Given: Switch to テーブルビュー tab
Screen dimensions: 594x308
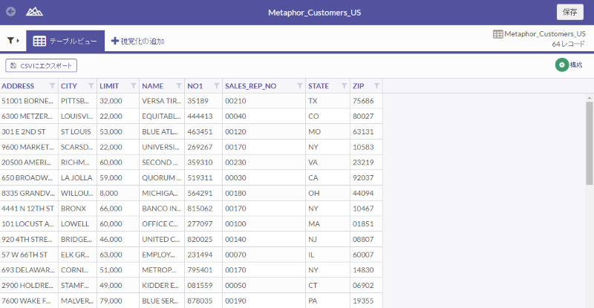Looking at the screenshot, I should pyautogui.click(x=63, y=41).
